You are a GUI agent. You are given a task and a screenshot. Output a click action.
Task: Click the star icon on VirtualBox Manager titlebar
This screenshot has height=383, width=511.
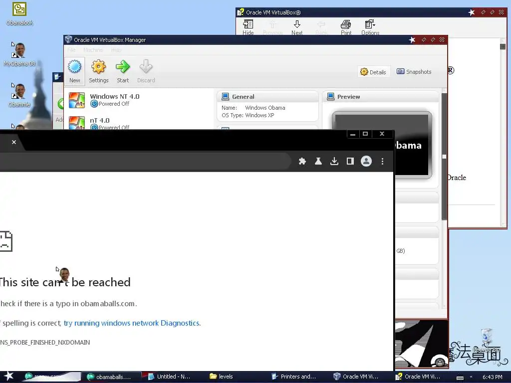412,40
